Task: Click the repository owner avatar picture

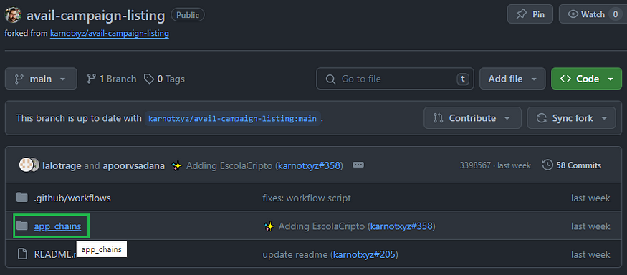Action: click(x=13, y=15)
